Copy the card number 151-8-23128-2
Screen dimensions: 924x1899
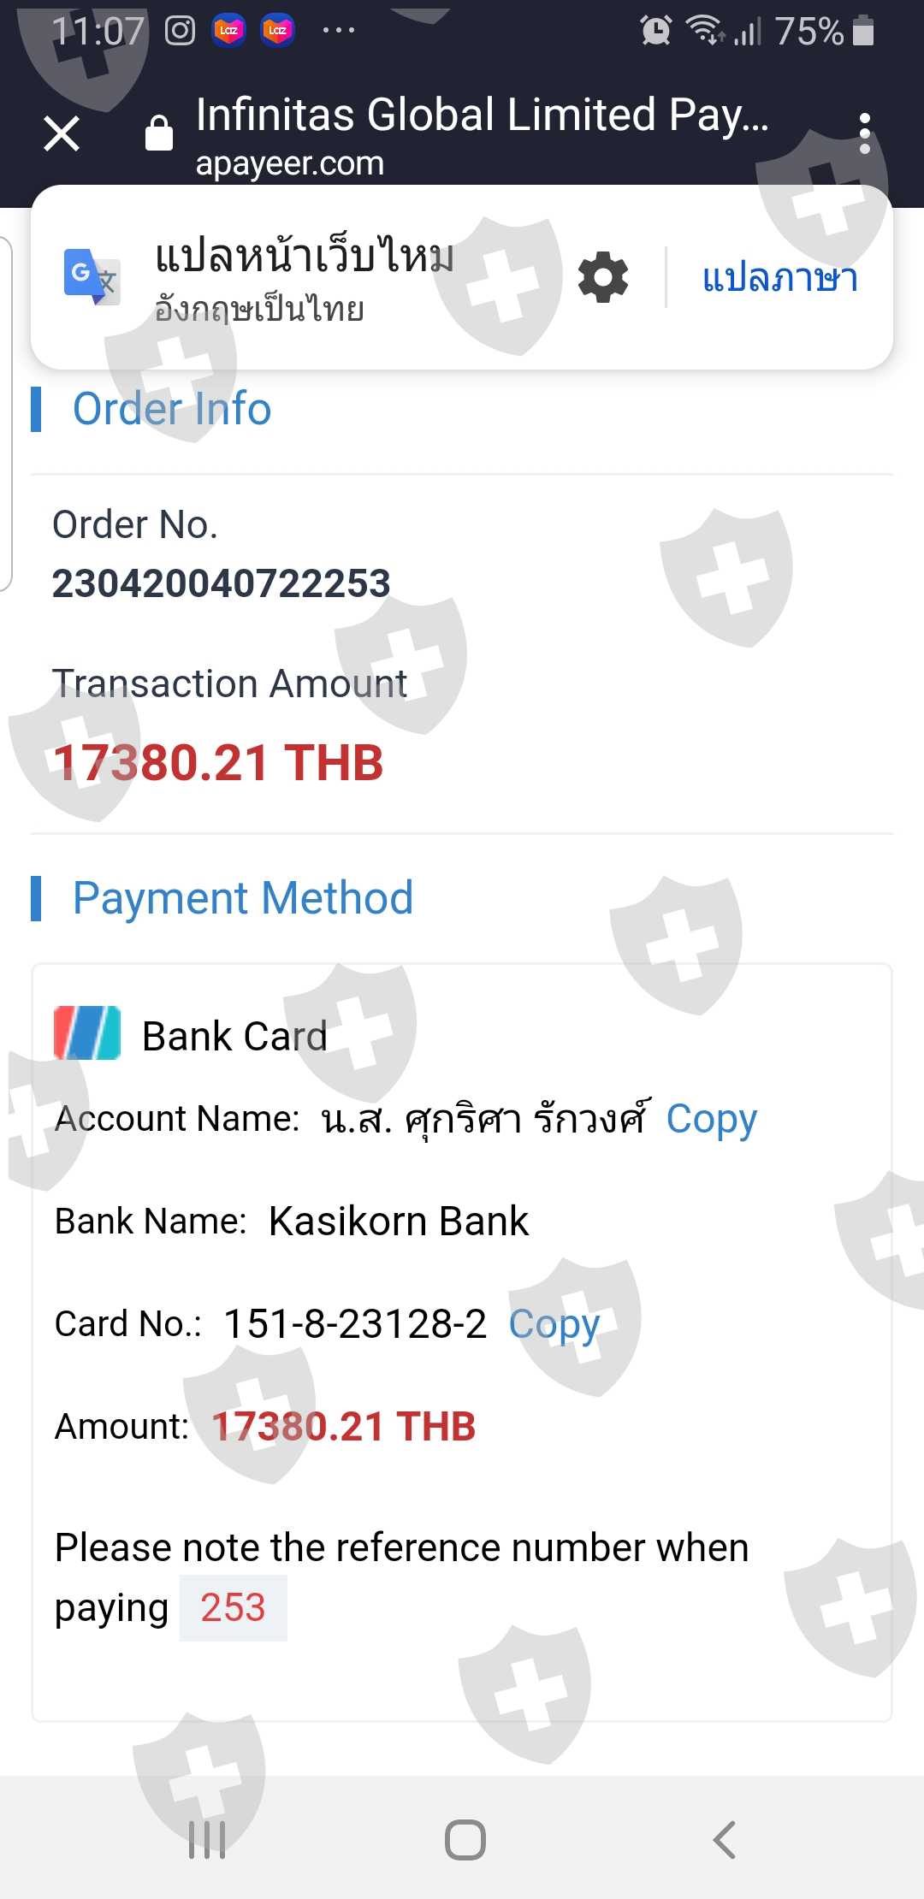click(554, 1324)
